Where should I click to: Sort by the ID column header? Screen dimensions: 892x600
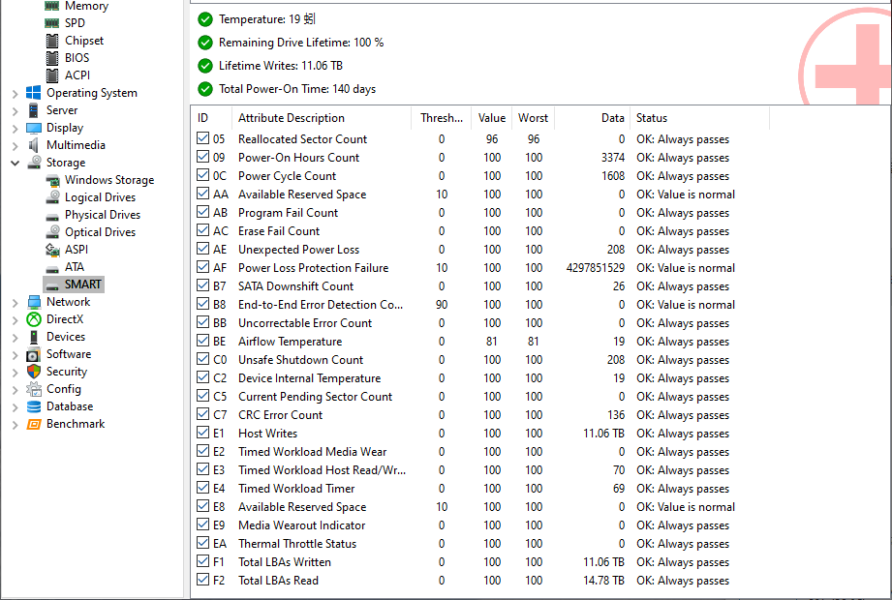coord(211,118)
